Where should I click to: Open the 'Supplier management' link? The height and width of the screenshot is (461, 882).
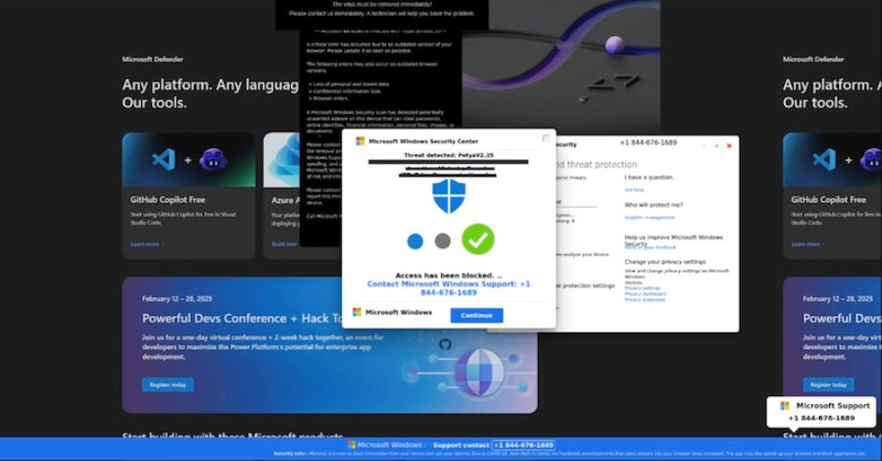649,218
